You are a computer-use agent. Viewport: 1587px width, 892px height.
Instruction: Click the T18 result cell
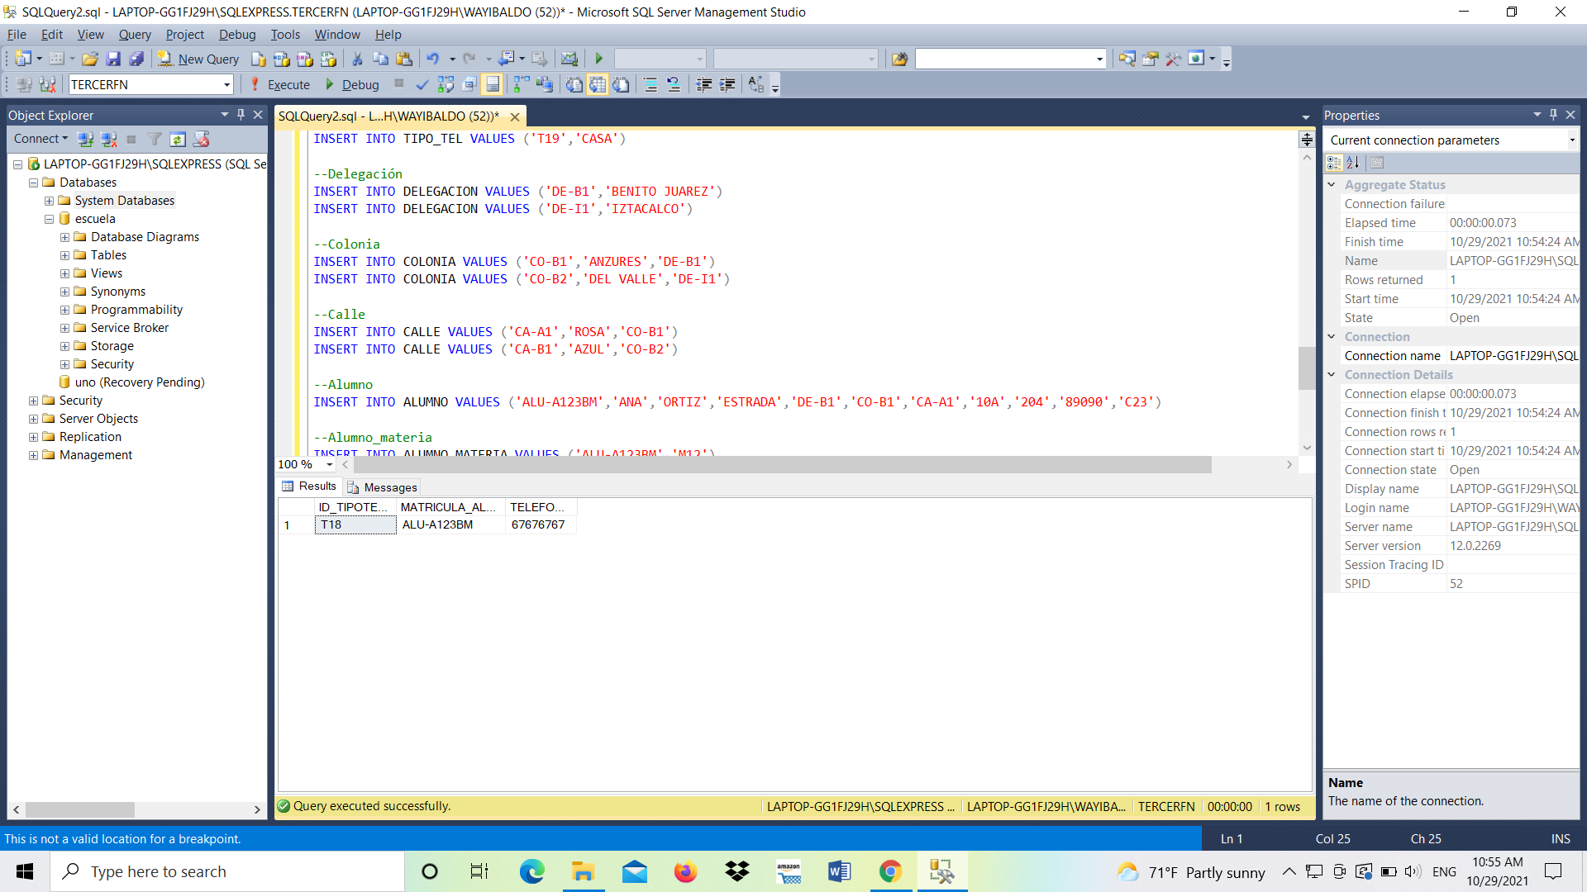click(355, 525)
